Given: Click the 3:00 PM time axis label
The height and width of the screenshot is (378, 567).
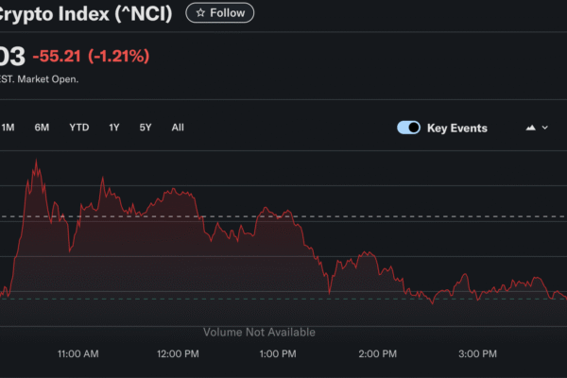Looking at the screenshot, I should coord(477,354).
